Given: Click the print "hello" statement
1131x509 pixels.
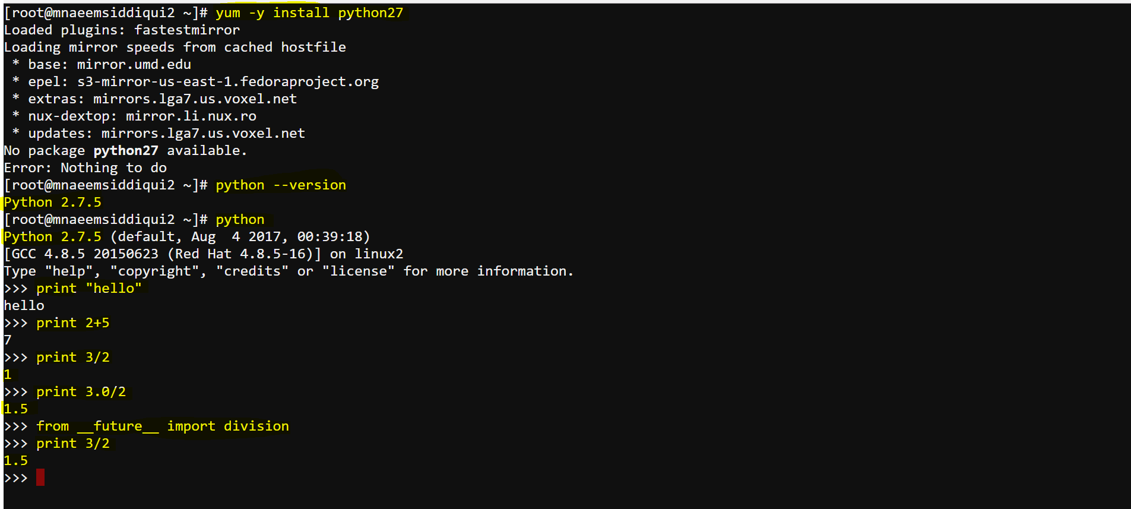Looking at the screenshot, I should (89, 288).
